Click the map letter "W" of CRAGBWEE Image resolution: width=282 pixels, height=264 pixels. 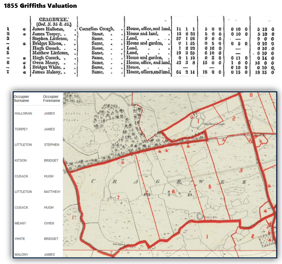(201, 181)
